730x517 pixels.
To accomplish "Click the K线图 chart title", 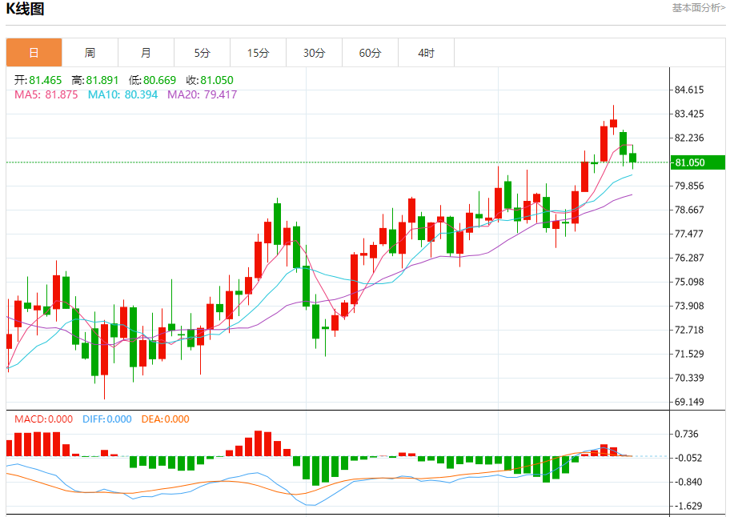I will coord(25,9).
